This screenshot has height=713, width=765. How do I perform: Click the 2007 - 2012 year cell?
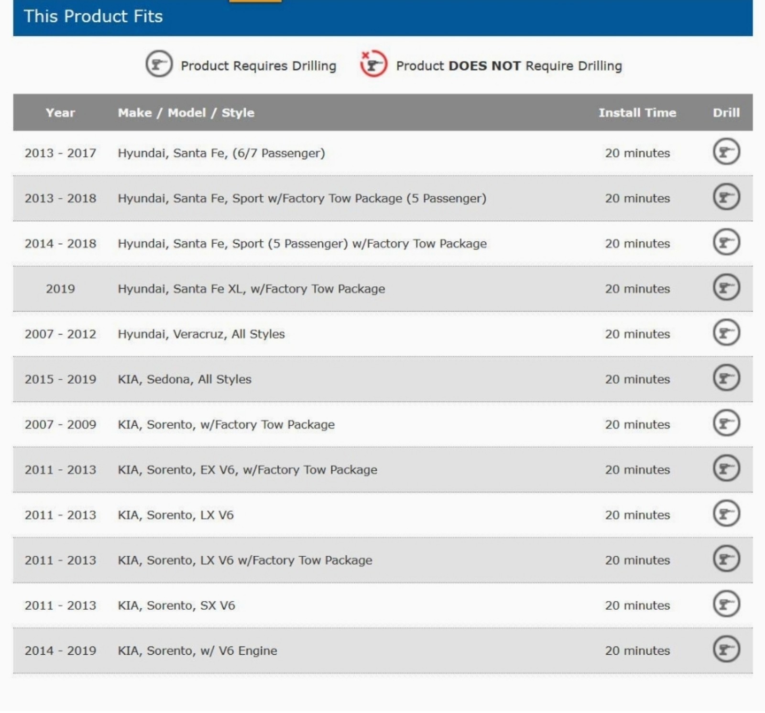(60, 334)
